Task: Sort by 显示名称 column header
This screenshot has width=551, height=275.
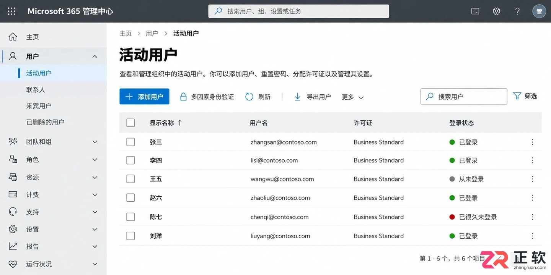Action: 166,123
